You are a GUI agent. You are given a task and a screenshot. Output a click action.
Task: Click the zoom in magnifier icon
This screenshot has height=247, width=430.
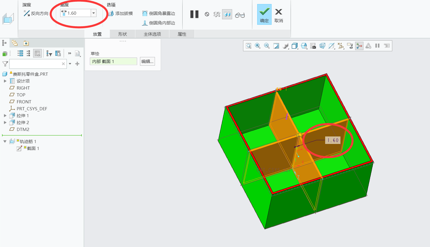click(x=257, y=46)
